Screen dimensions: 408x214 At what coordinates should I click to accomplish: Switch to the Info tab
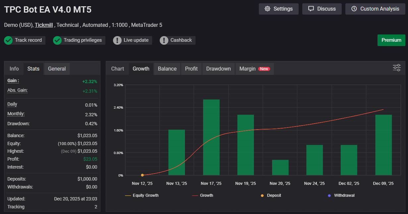(x=14, y=69)
